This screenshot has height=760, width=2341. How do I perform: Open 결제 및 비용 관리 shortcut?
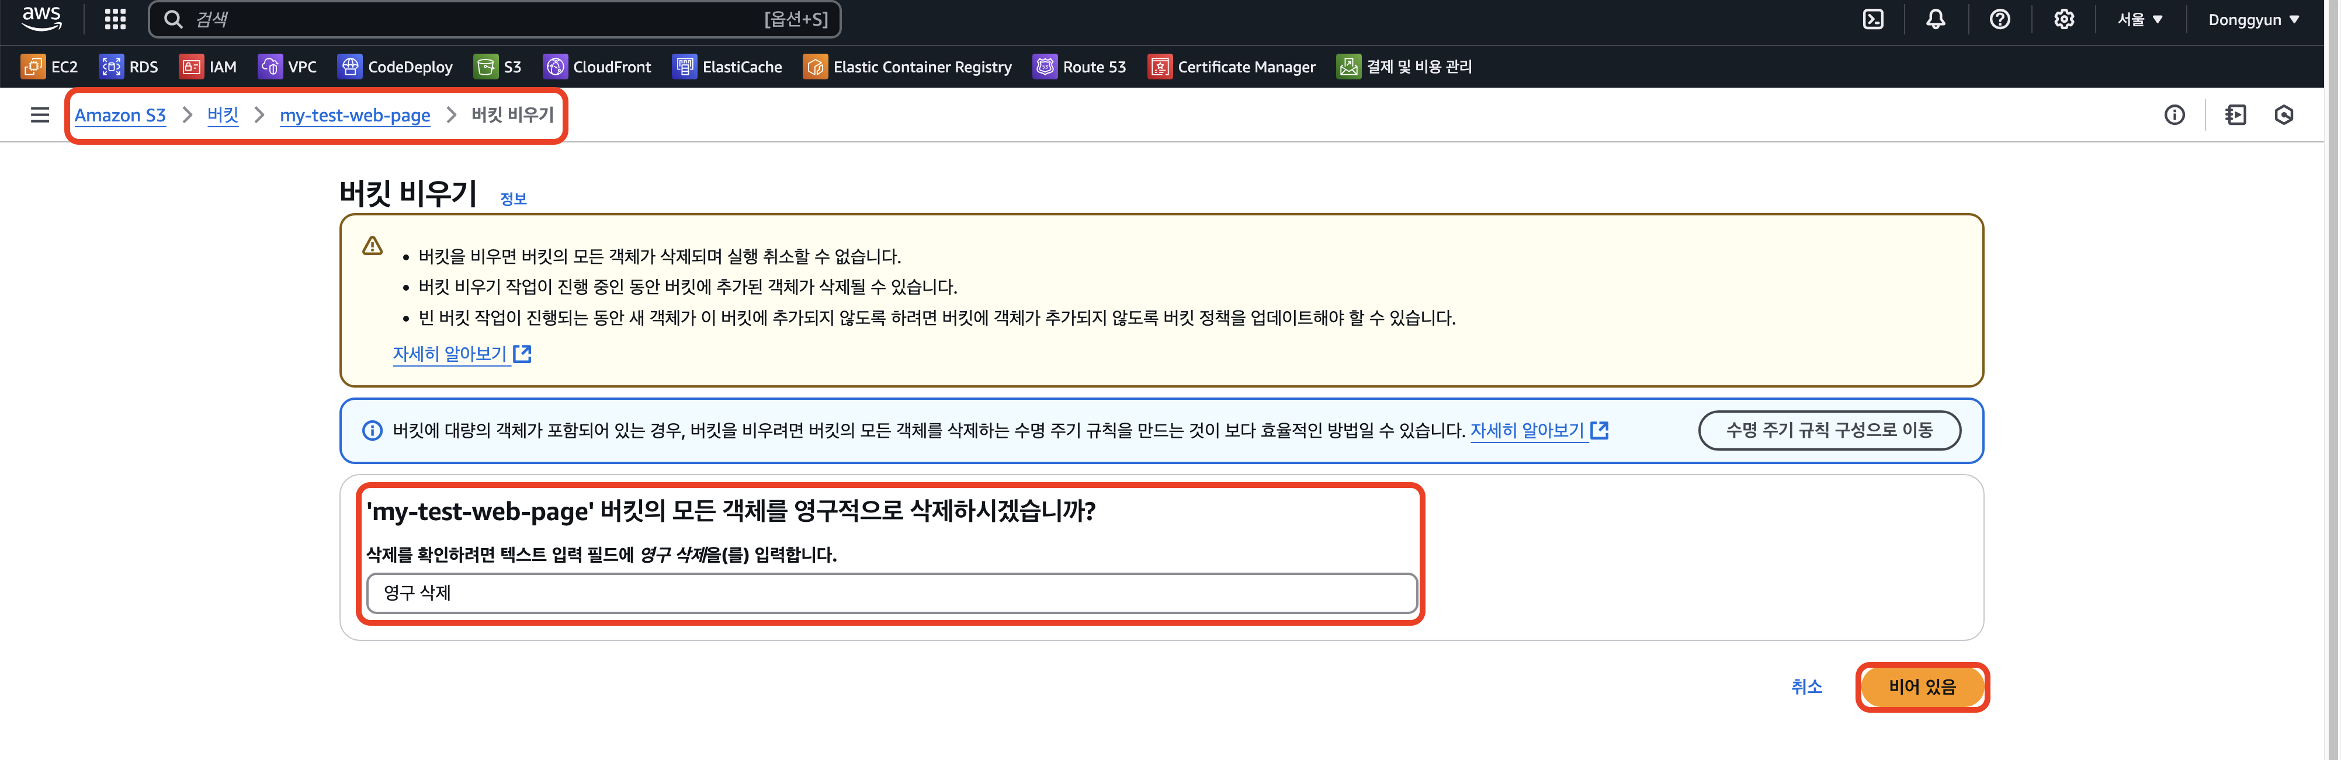click(x=1404, y=67)
